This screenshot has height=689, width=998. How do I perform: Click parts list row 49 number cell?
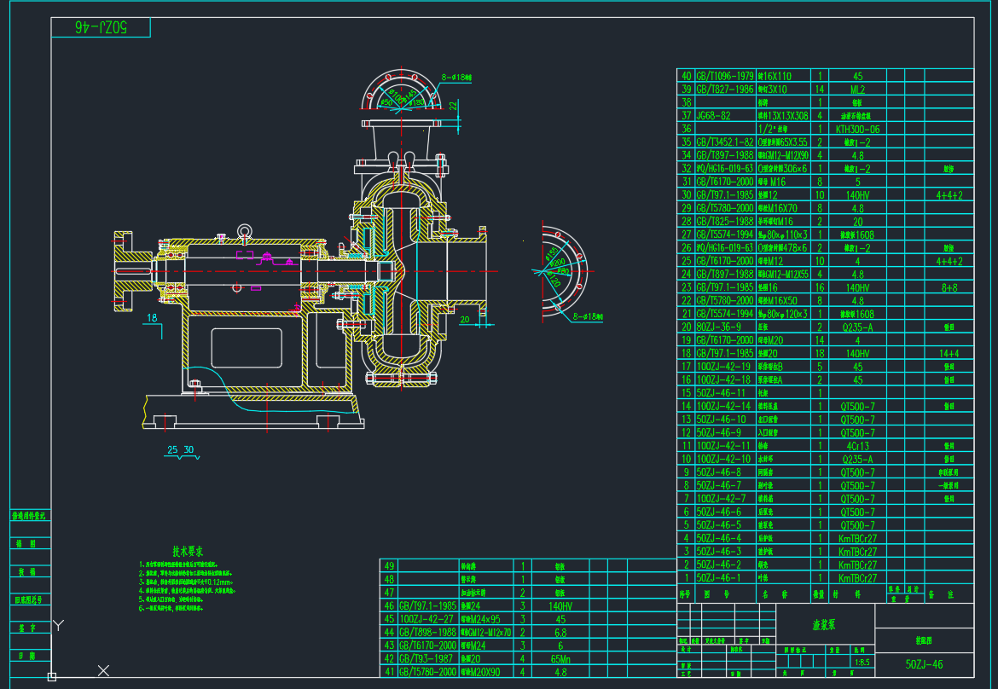click(390, 565)
